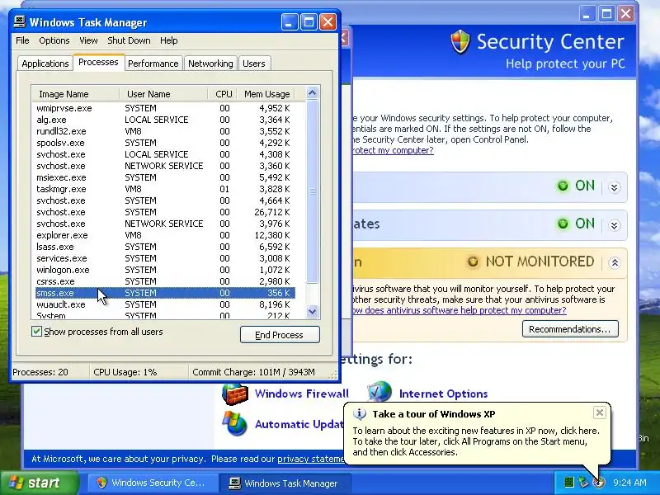
Task: Open the Options menu
Action: pos(54,40)
